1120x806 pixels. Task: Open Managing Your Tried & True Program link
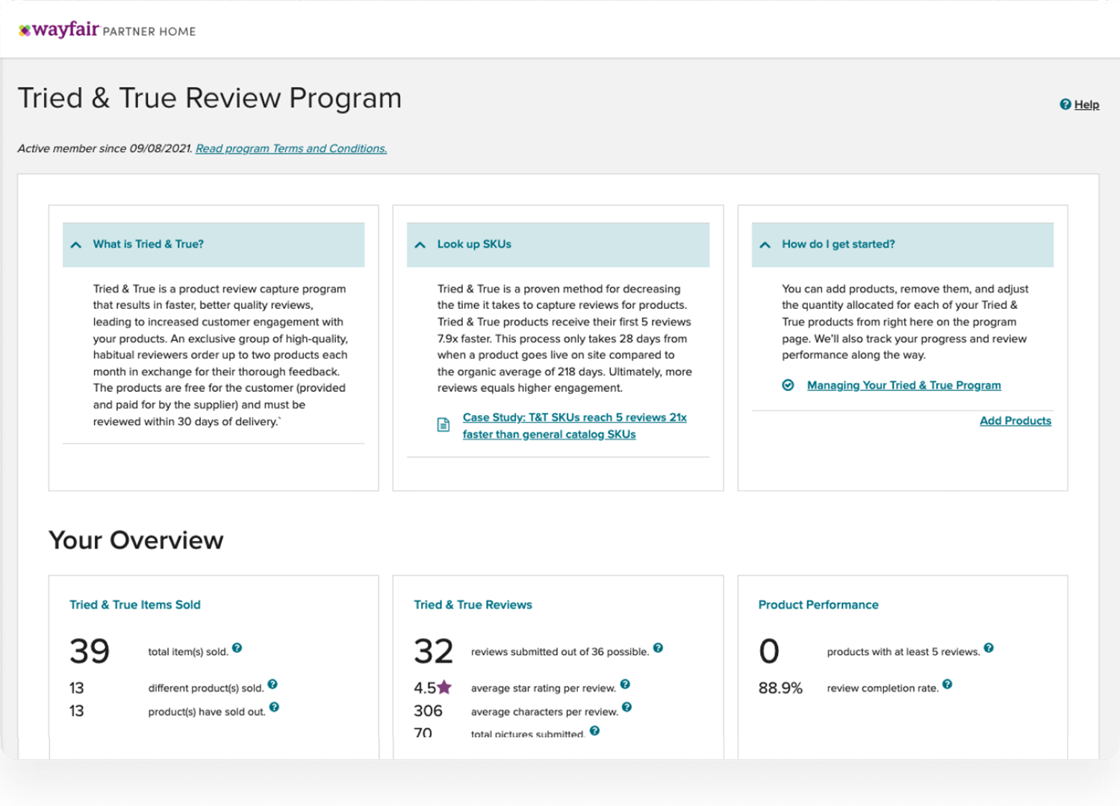(x=903, y=385)
